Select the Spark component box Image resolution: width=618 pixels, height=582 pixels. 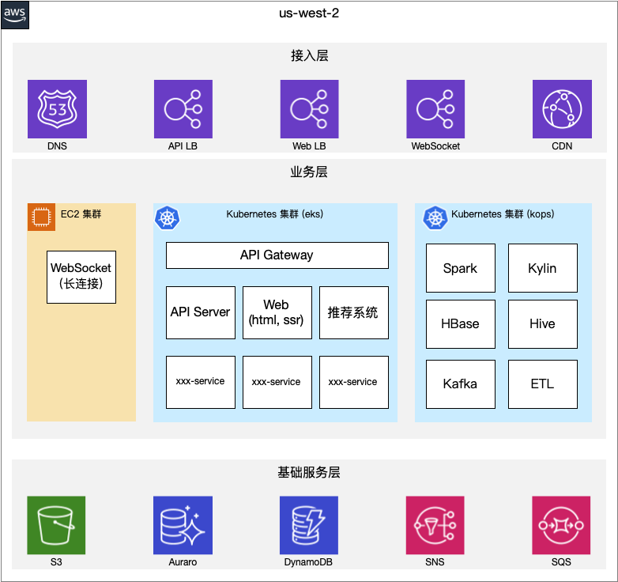(461, 268)
